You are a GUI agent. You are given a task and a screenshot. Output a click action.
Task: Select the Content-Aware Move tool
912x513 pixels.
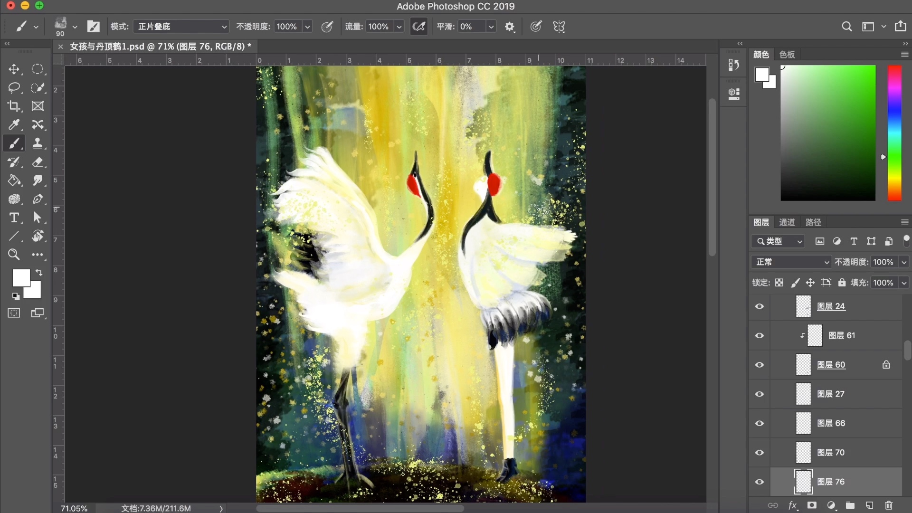click(x=38, y=125)
